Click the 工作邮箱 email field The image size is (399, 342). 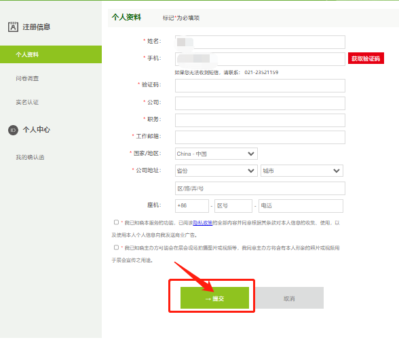point(260,137)
